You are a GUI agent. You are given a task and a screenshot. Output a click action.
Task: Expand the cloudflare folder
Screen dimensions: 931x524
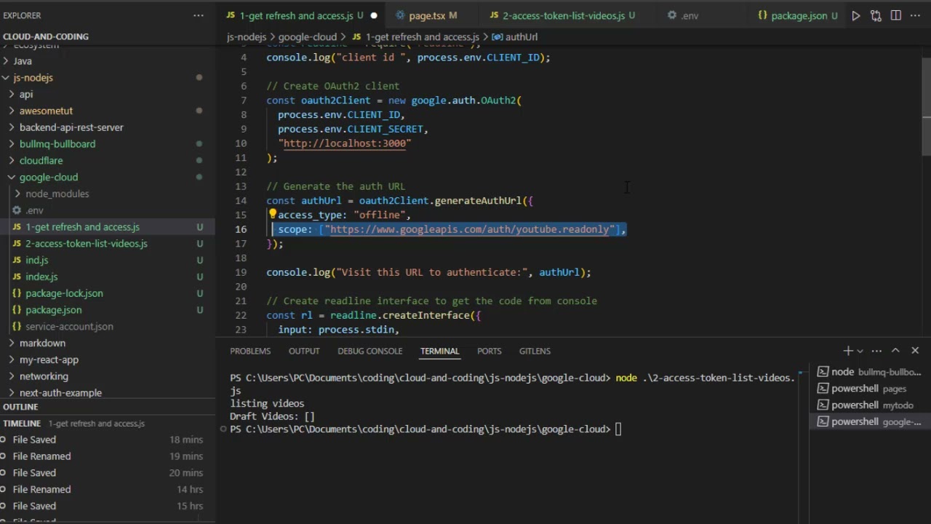coord(108,160)
